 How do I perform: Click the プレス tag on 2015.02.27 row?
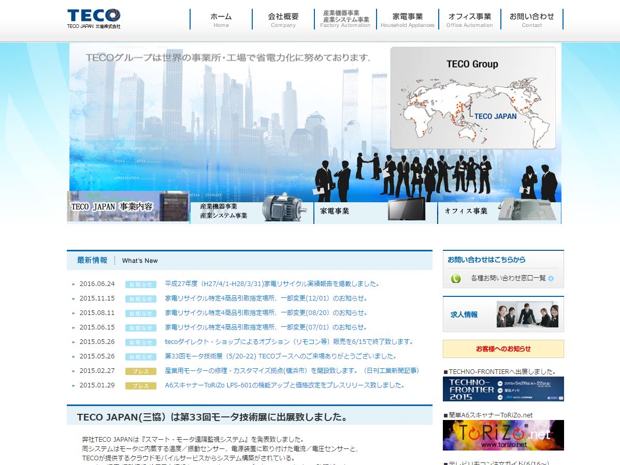tap(141, 371)
